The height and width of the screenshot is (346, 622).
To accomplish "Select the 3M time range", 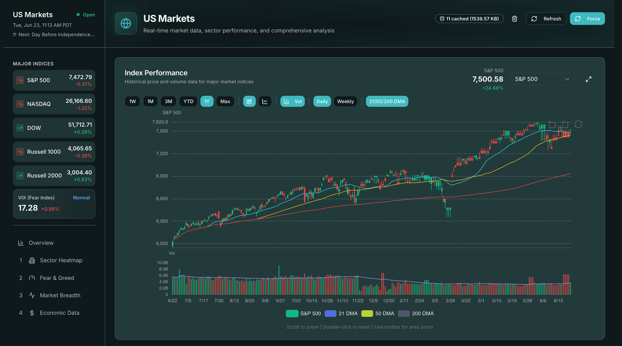I will point(169,101).
